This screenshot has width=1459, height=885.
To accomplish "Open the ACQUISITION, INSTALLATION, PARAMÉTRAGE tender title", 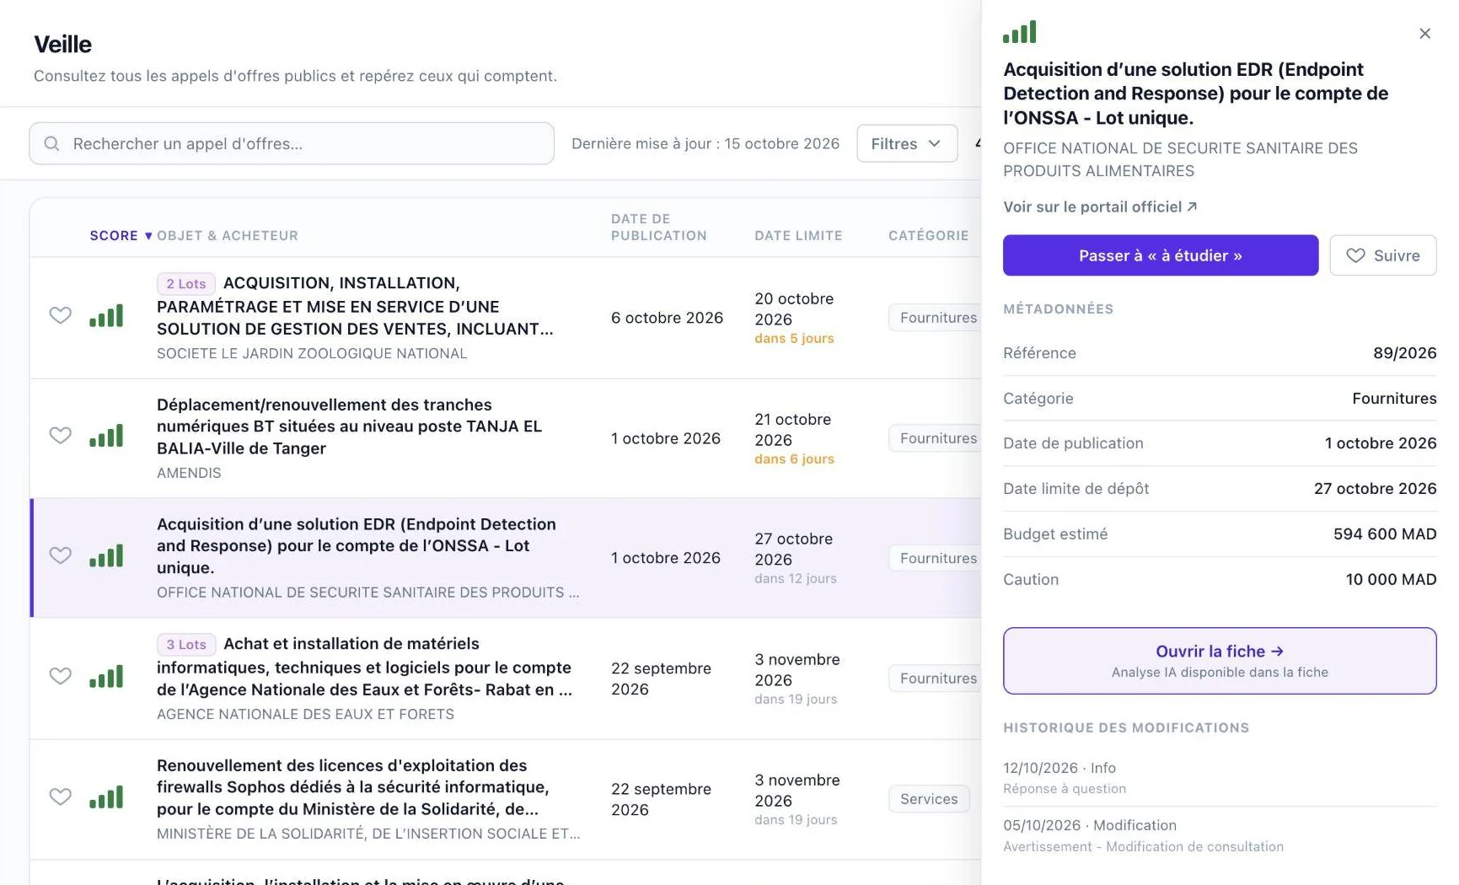I will tap(355, 306).
